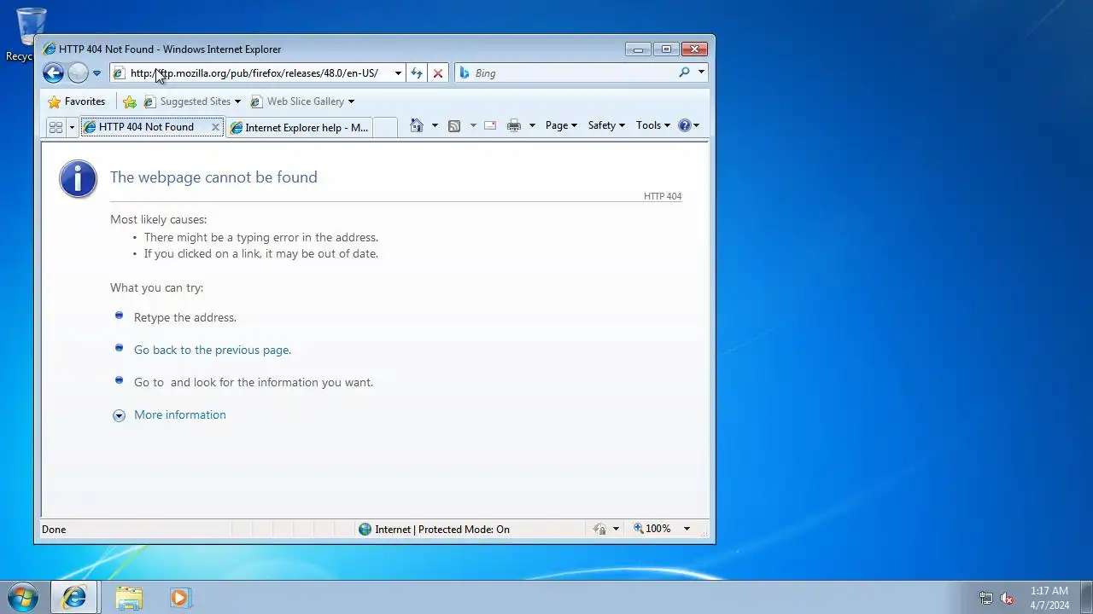Open the Windows Start button
The height and width of the screenshot is (614, 1093).
click(x=23, y=597)
